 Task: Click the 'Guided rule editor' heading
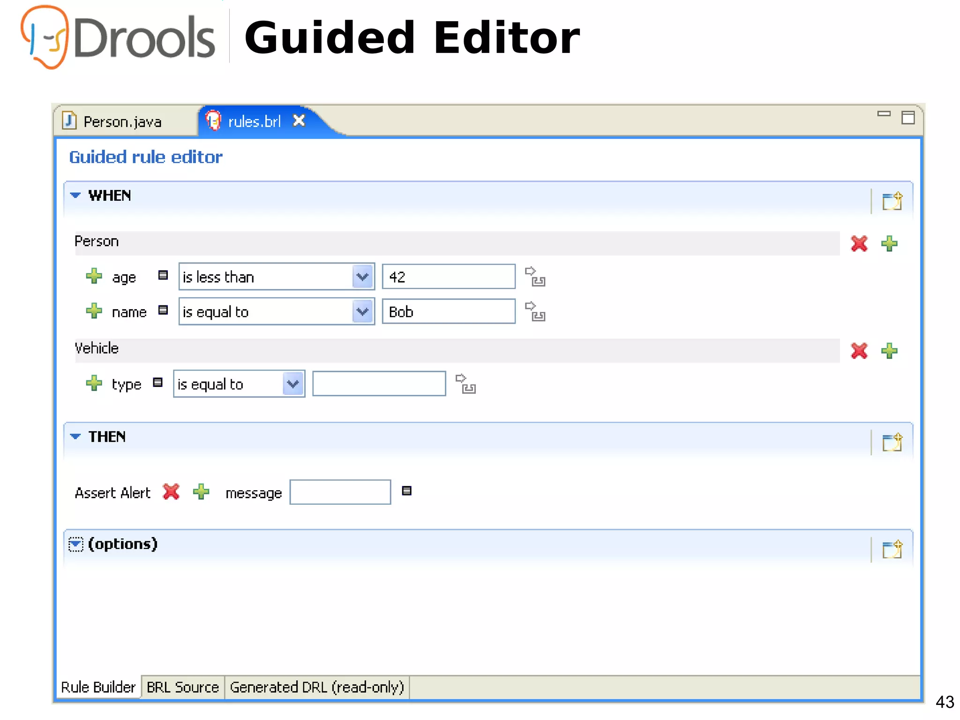click(146, 157)
